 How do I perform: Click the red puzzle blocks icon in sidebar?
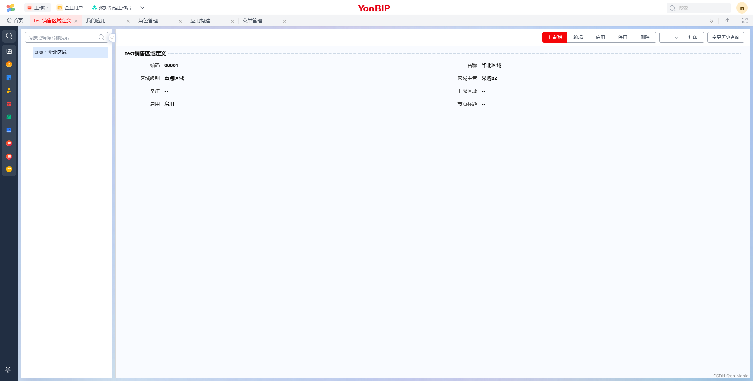coord(9,103)
